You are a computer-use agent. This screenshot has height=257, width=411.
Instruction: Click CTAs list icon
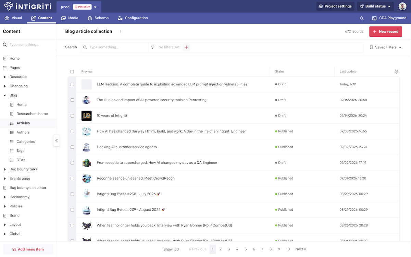[x=12, y=160]
